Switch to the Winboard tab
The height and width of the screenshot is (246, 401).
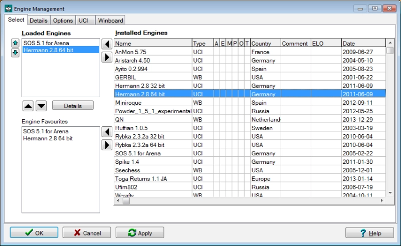tap(110, 21)
